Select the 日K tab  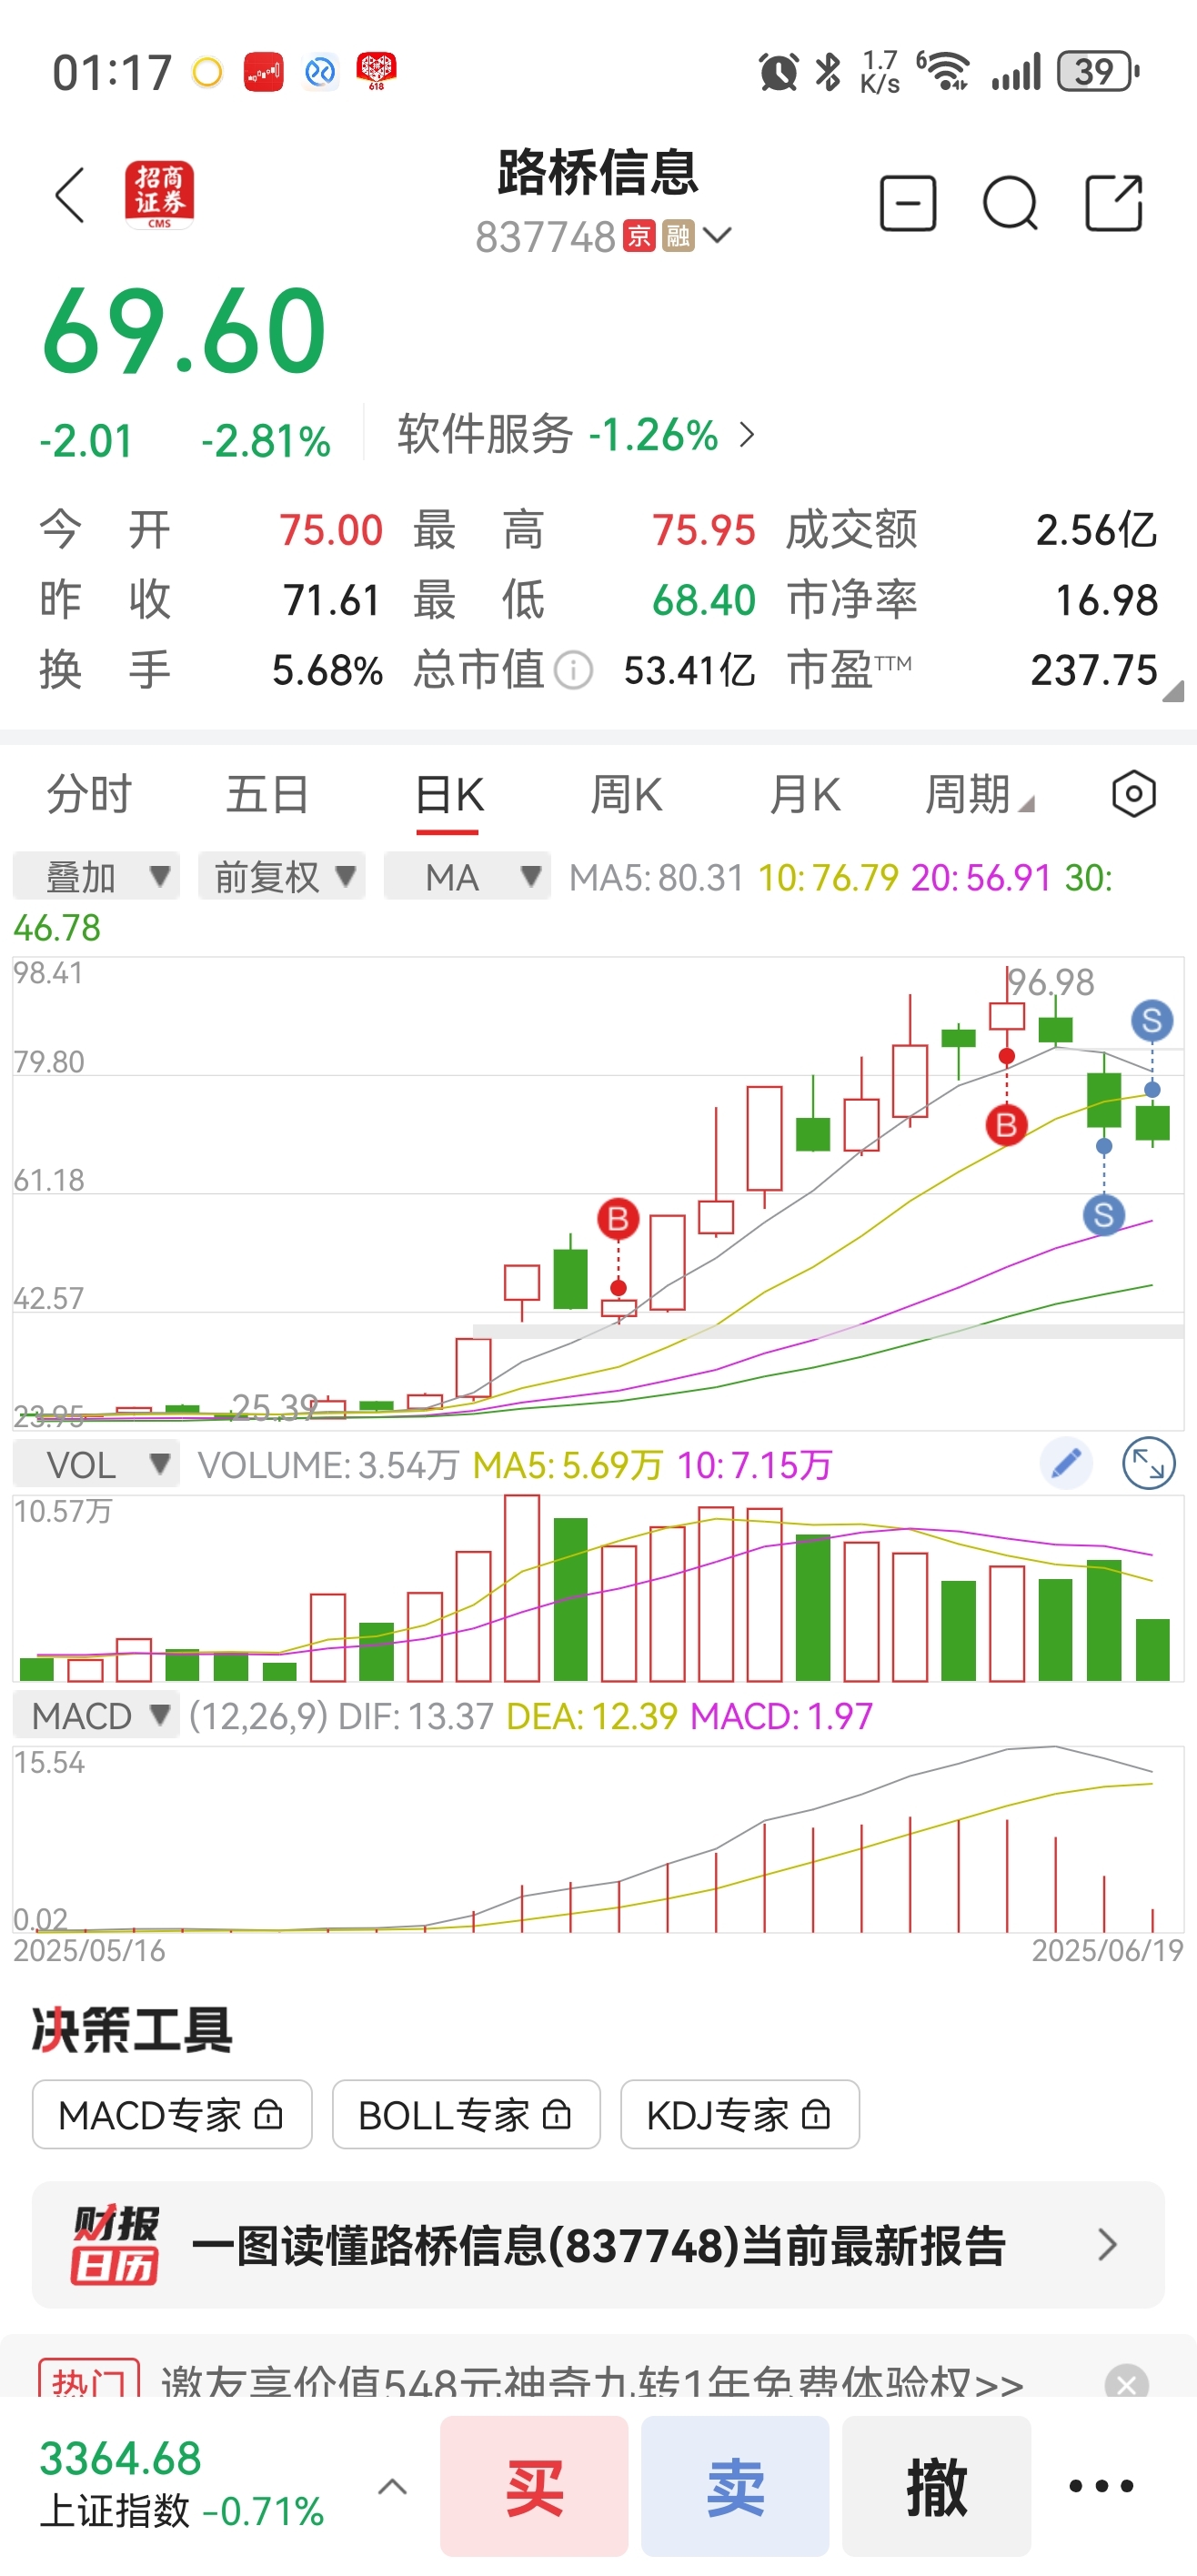tap(449, 796)
